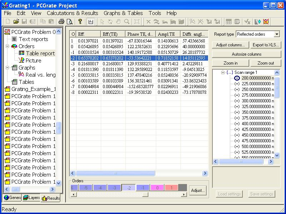
Task: Click the fit-to-frame toolbar icon
Action: click(137, 22)
